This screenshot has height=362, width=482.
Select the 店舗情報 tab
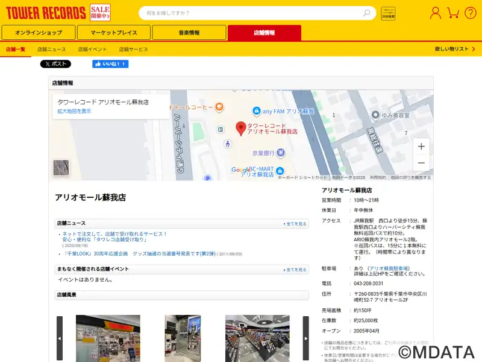point(264,33)
